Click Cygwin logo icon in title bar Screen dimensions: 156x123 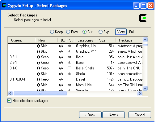4,5
